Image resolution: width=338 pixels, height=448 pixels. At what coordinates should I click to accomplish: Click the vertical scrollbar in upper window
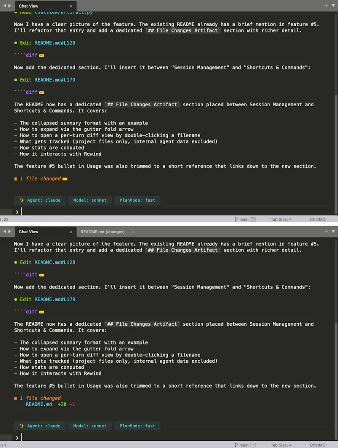point(336,154)
